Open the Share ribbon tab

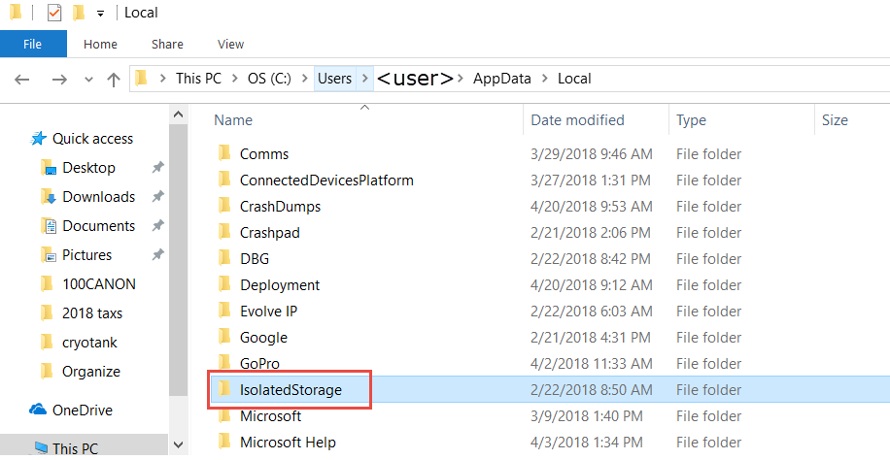[x=167, y=44]
